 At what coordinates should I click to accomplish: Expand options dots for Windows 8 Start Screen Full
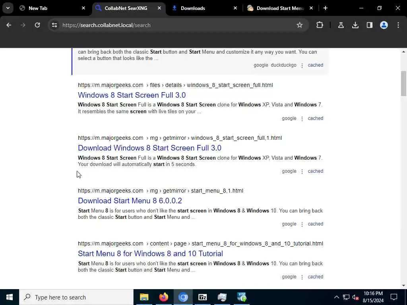click(x=302, y=119)
